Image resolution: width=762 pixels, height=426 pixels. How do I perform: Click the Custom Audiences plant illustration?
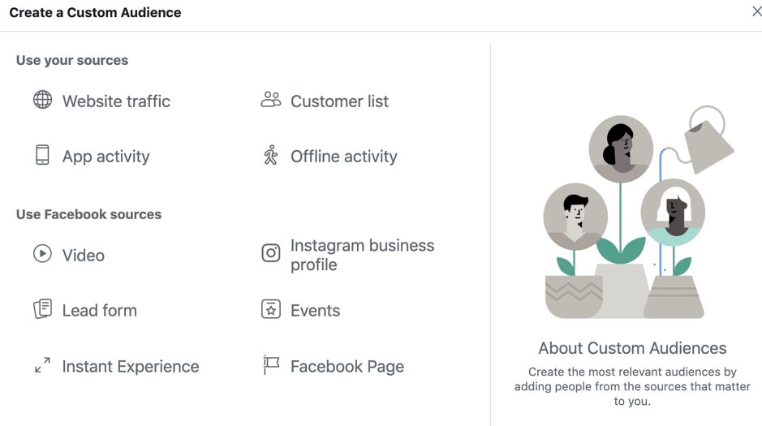(x=633, y=219)
